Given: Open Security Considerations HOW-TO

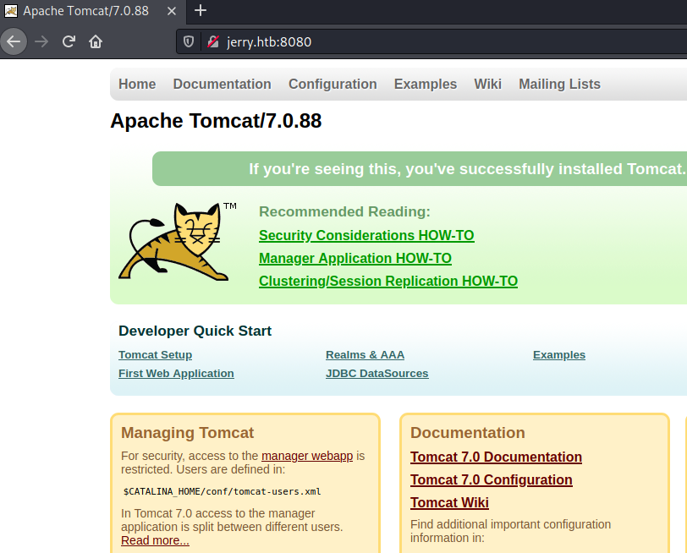Looking at the screenshot, I should click(x=366, y=235).
